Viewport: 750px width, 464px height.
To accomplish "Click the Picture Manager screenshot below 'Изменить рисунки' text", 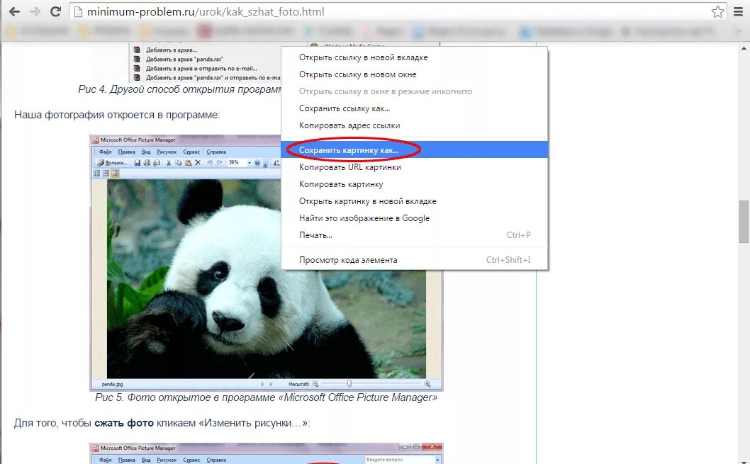I will [266, 453].
